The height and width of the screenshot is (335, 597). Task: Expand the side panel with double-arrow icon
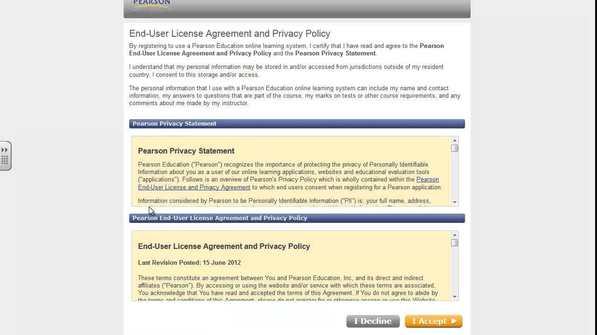point(5,150)
